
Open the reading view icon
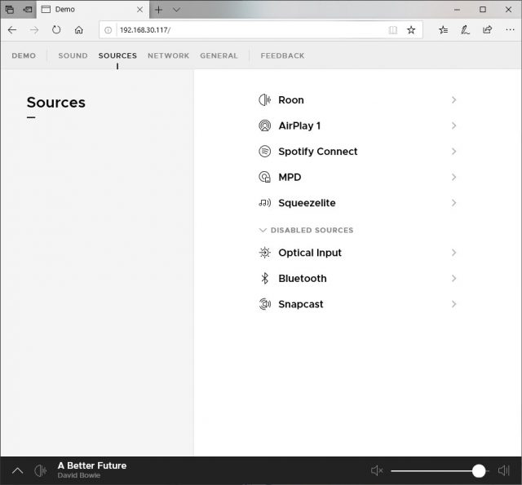393,30
